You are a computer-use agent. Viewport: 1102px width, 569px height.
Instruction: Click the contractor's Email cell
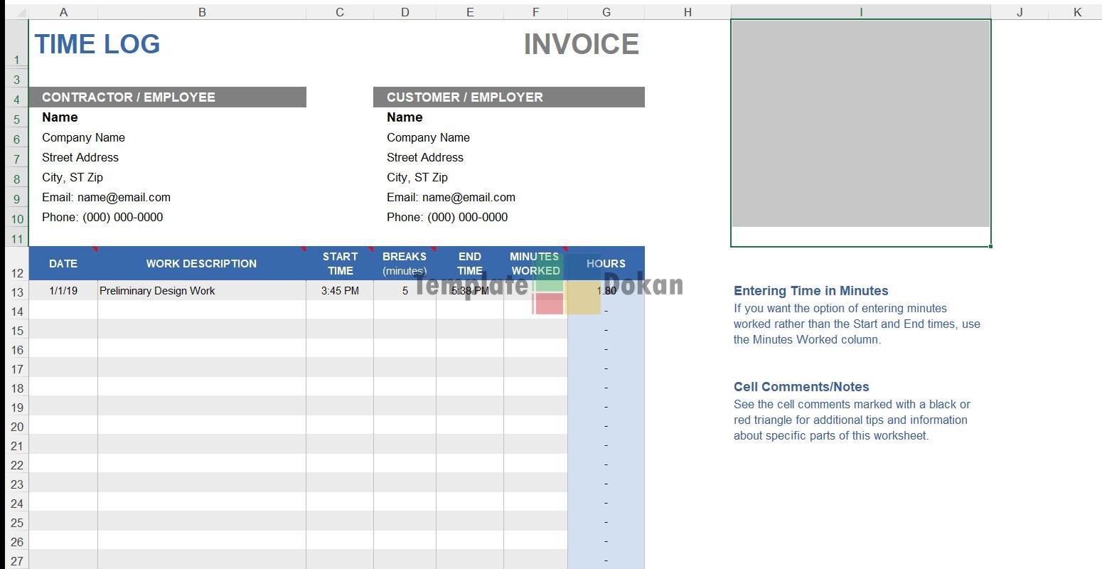point(107,198)
